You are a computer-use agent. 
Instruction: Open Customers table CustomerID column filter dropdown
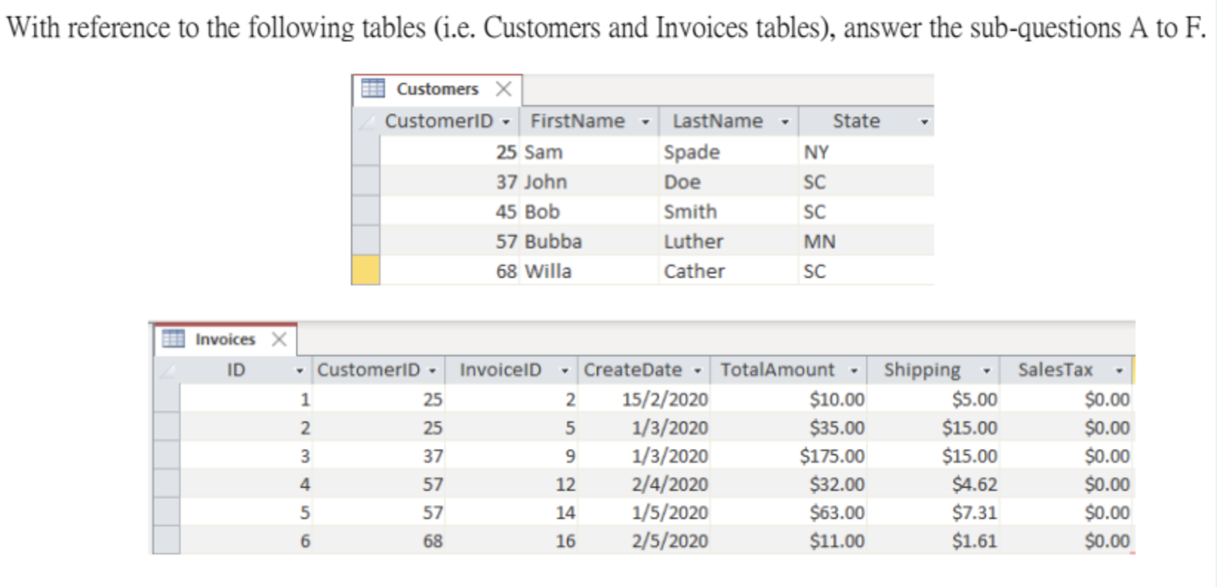tap(506, 122)
